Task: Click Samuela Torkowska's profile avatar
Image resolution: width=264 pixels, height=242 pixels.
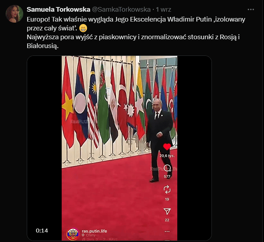Action: 14,14
